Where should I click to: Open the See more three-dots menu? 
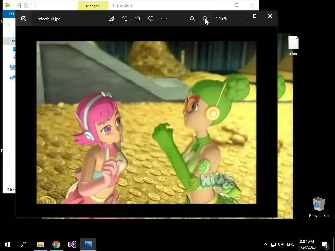[164, 19]
